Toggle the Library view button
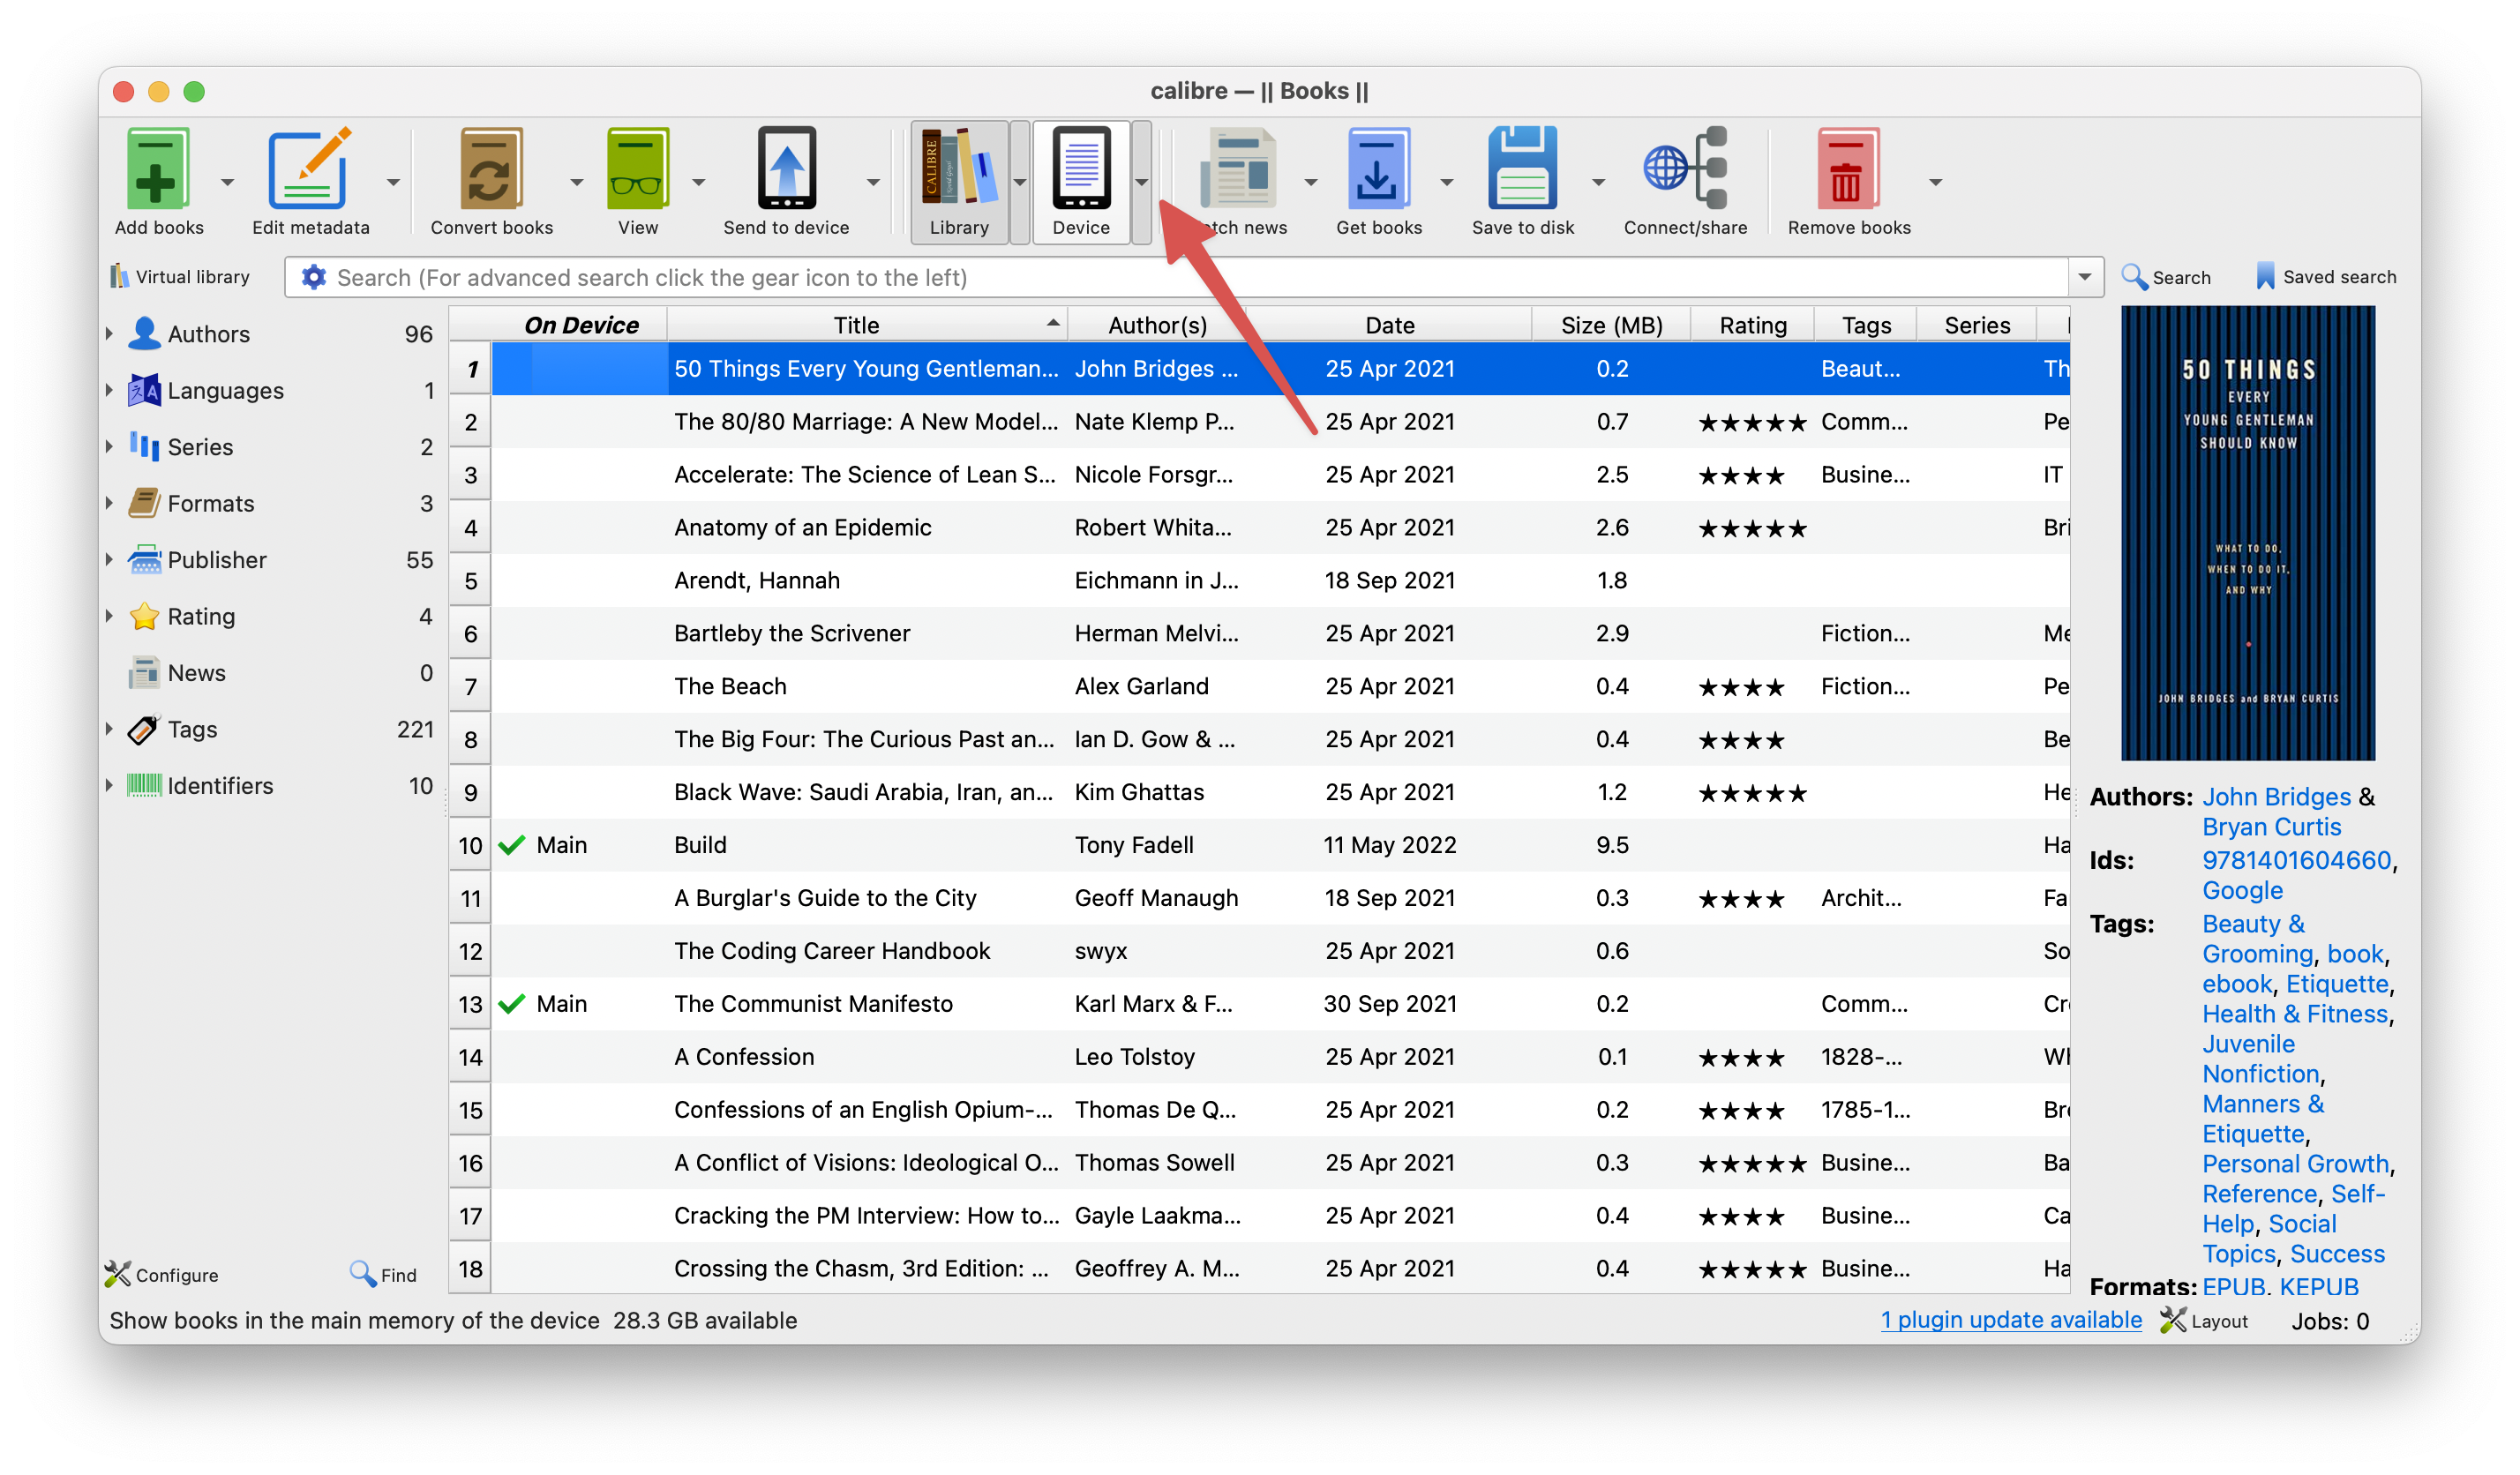 coord(958,180)
